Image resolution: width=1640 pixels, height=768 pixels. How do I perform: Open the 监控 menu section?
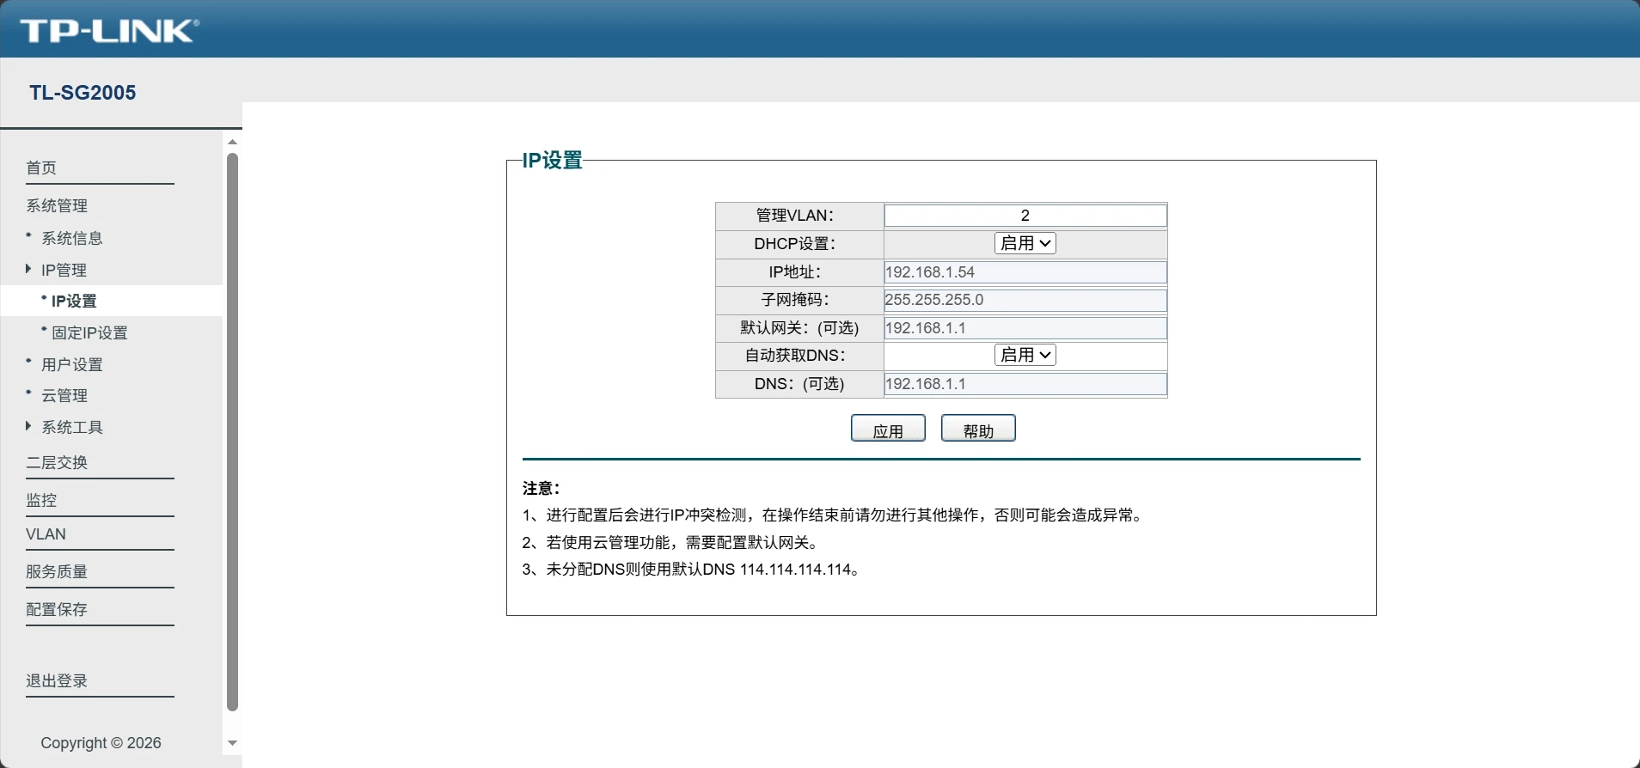point(41,500)
